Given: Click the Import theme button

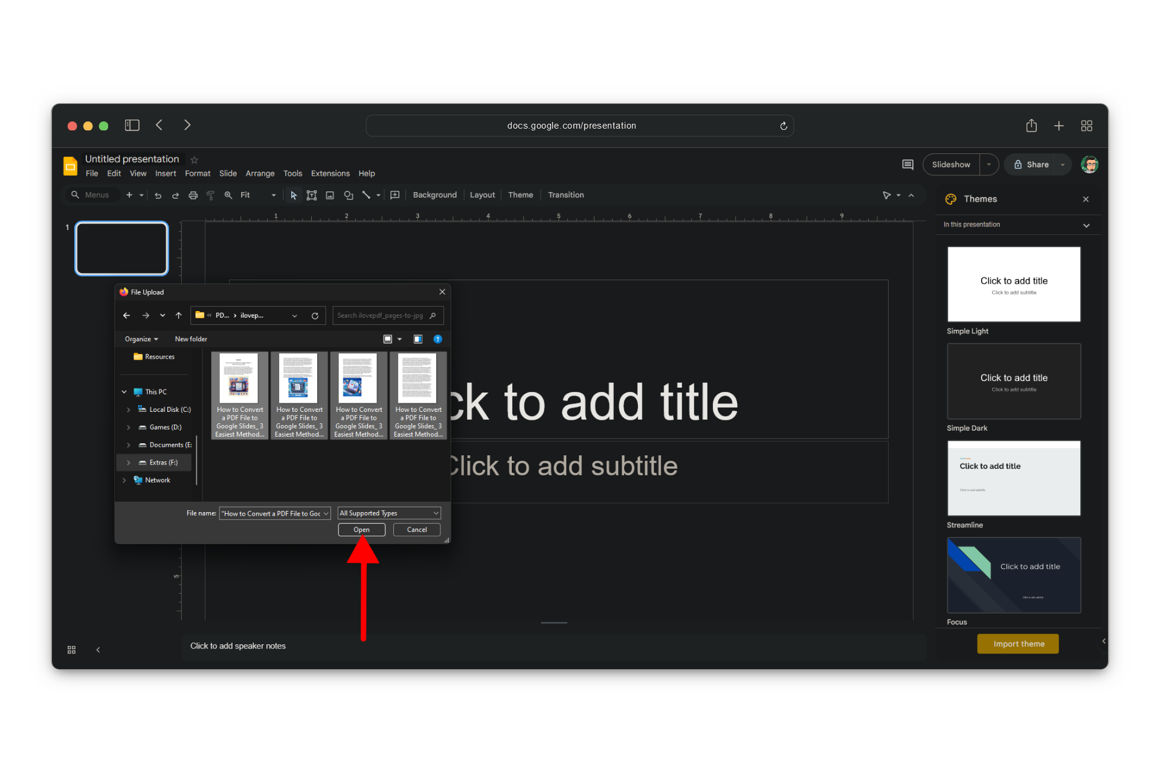Looking at the screenshot, I should tap(1018, 644).
